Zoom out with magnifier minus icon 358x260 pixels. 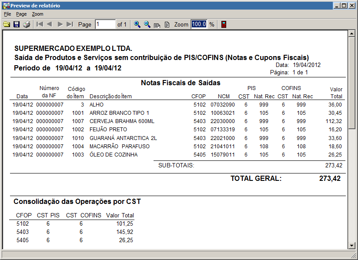pos(147,24)
